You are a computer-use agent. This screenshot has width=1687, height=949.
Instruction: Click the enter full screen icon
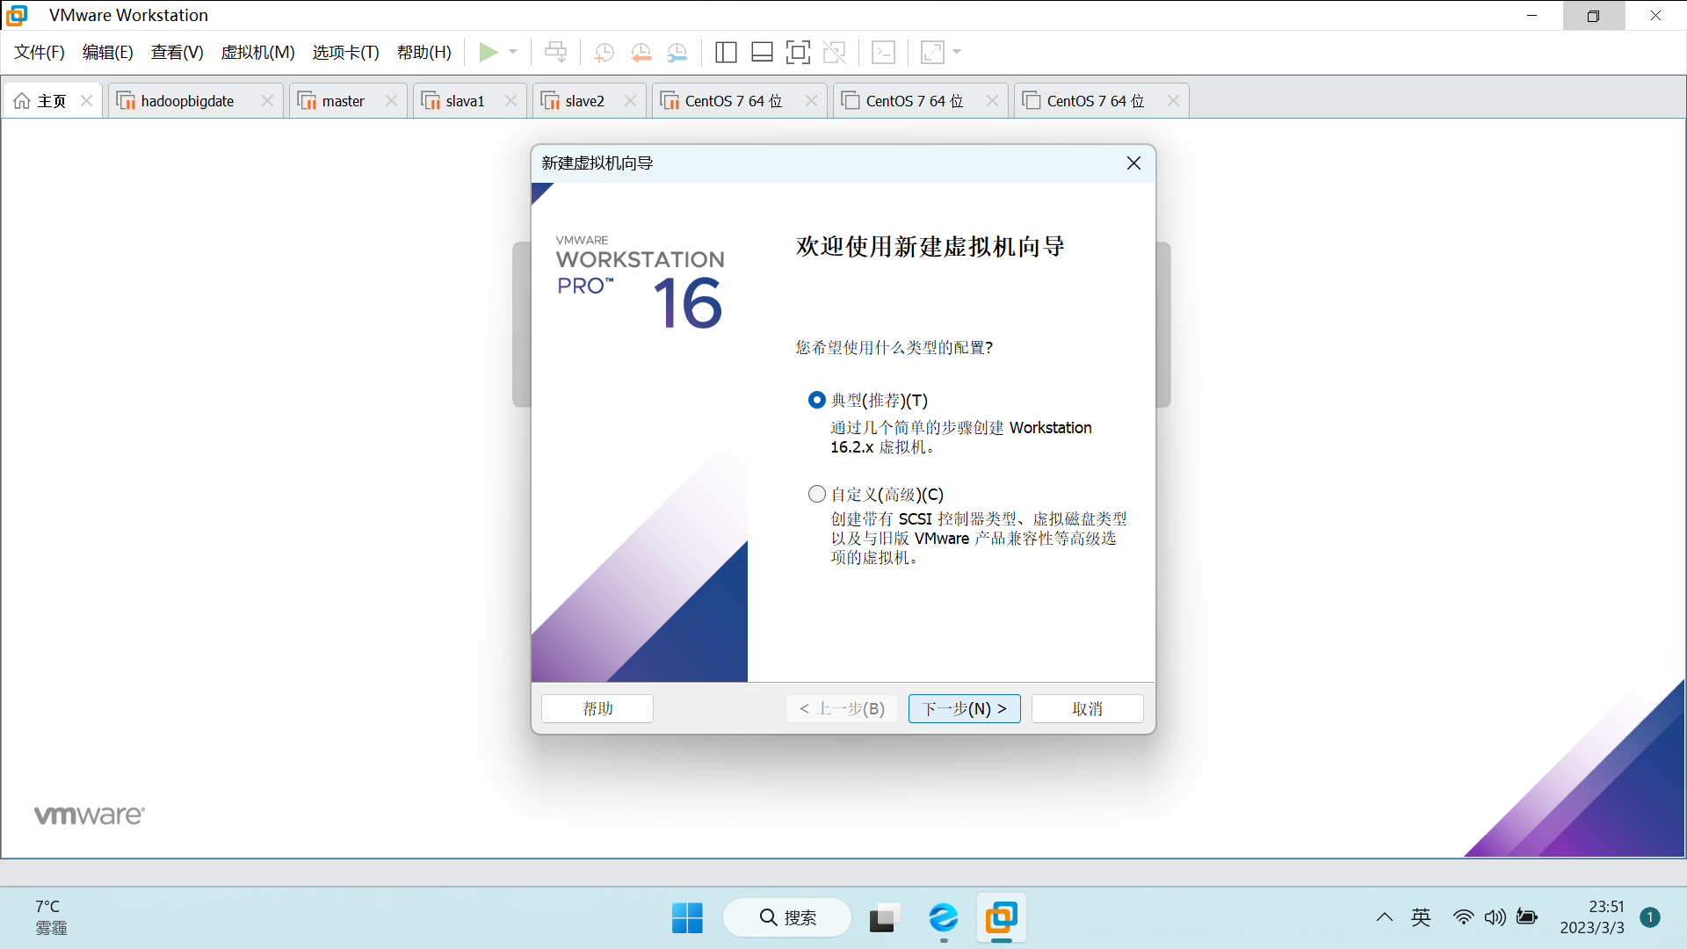pos(798,53)
